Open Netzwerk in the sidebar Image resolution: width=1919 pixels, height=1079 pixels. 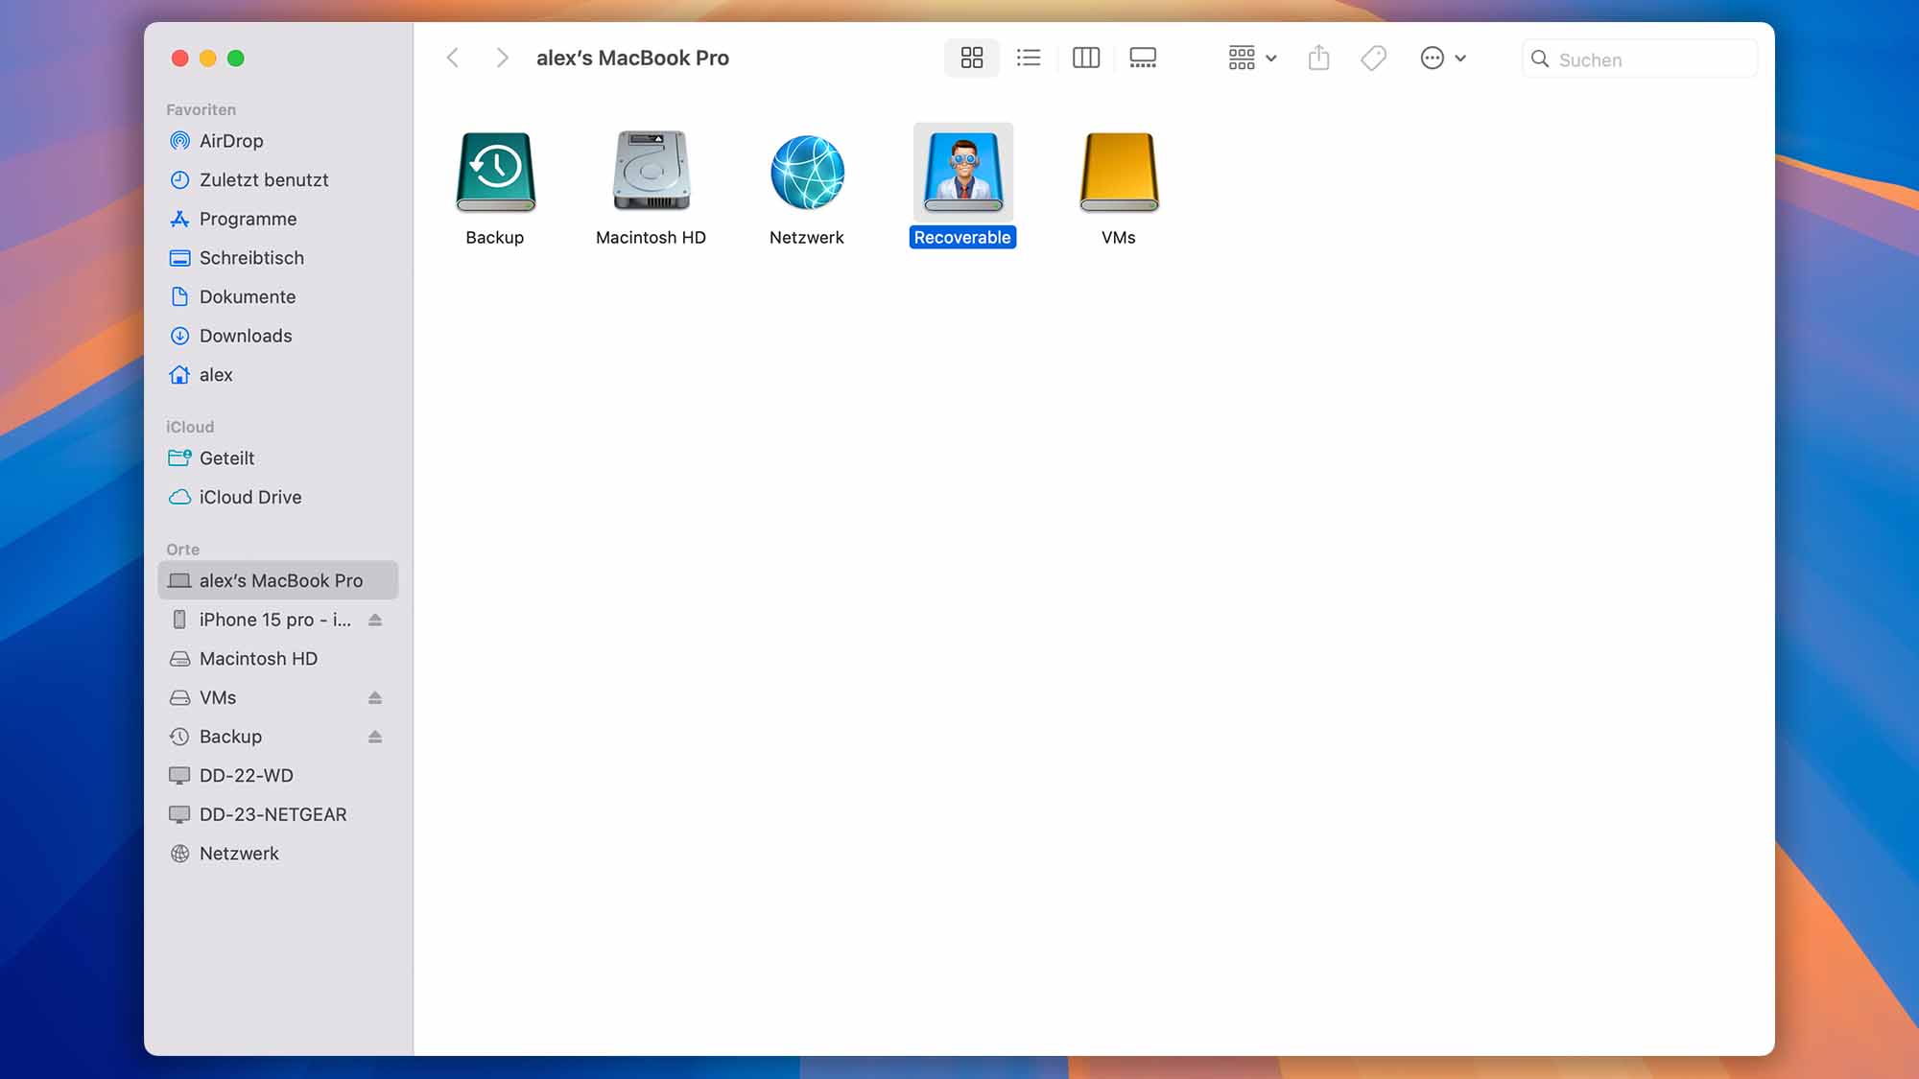click(x=278, y=854)
